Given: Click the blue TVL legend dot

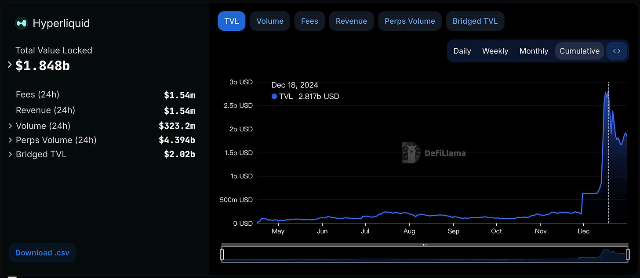Looking at the screenshot, I should 273,96.
